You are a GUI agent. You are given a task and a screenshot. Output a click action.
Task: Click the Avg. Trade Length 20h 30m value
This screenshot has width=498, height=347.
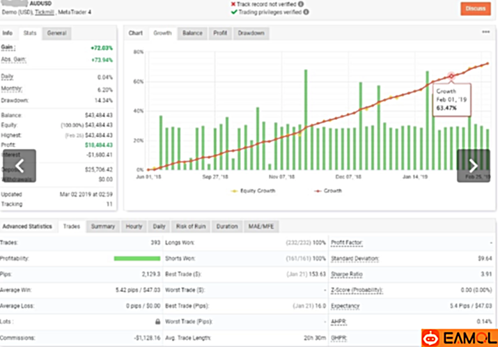click(x=316, y=338)
